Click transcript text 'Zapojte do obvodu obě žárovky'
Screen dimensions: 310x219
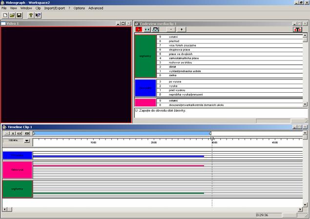pyautogui.click(x=162, y=111)
